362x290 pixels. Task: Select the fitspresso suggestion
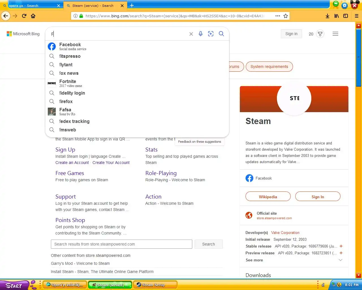click(x=137, y=56)
